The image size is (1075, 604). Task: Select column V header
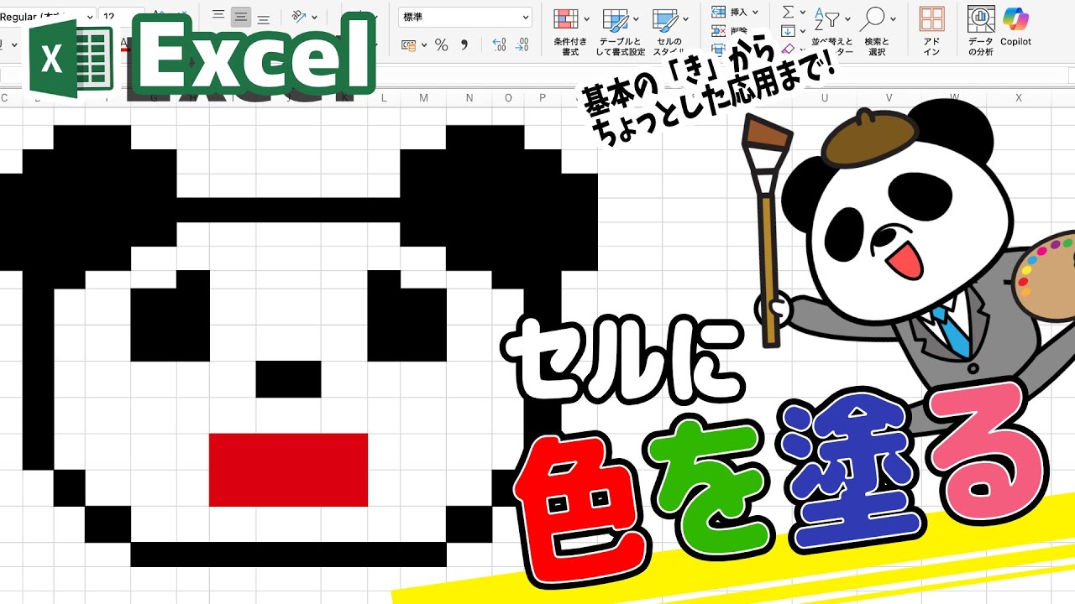click(x=891, y=98)
